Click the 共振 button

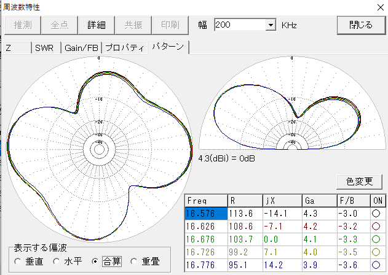[x=133, y=25]
